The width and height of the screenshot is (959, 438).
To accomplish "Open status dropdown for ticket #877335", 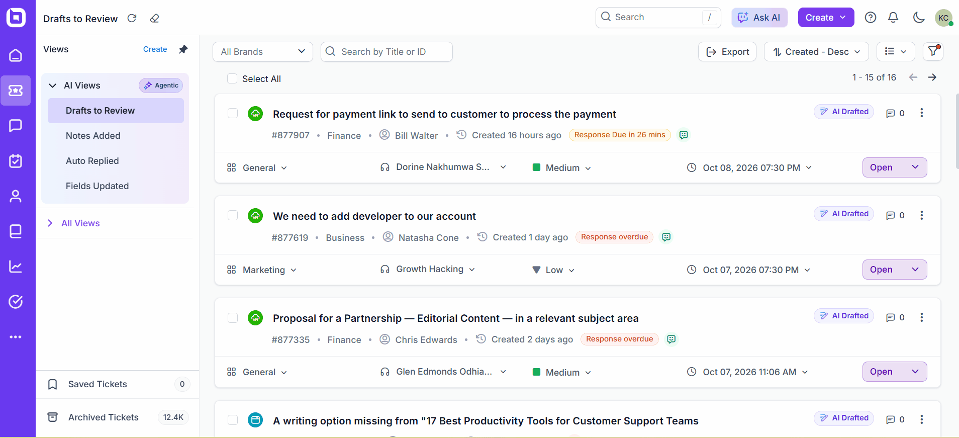I will point(895,372).
